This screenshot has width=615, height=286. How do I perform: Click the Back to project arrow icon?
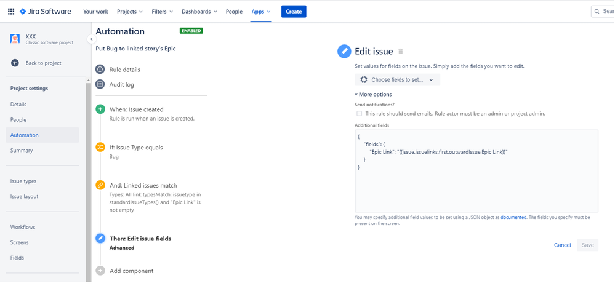pos(15,63)
